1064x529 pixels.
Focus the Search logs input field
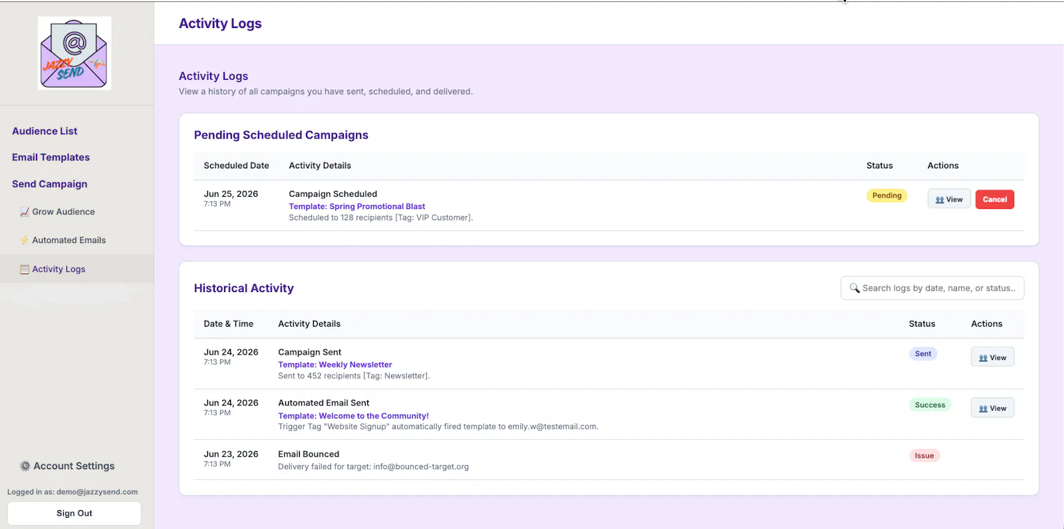[x=932, y=288]
